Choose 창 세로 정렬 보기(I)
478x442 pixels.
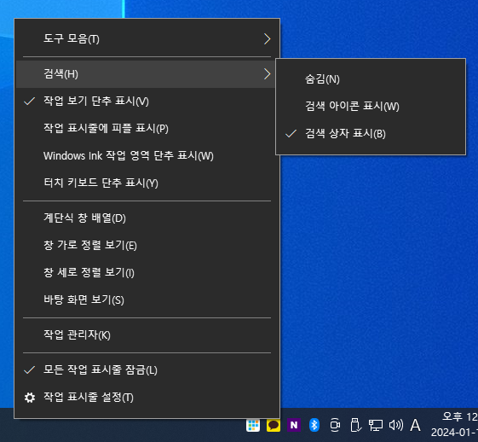click(x=147, y=272)
